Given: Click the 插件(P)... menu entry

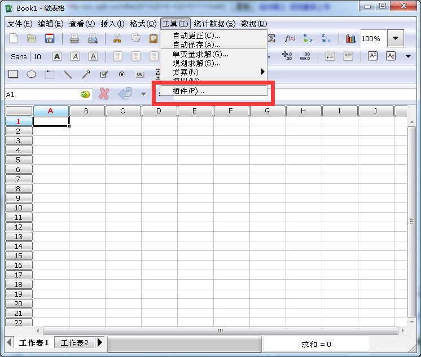Looking at the screenshot, I should click(x=188, y=91).
